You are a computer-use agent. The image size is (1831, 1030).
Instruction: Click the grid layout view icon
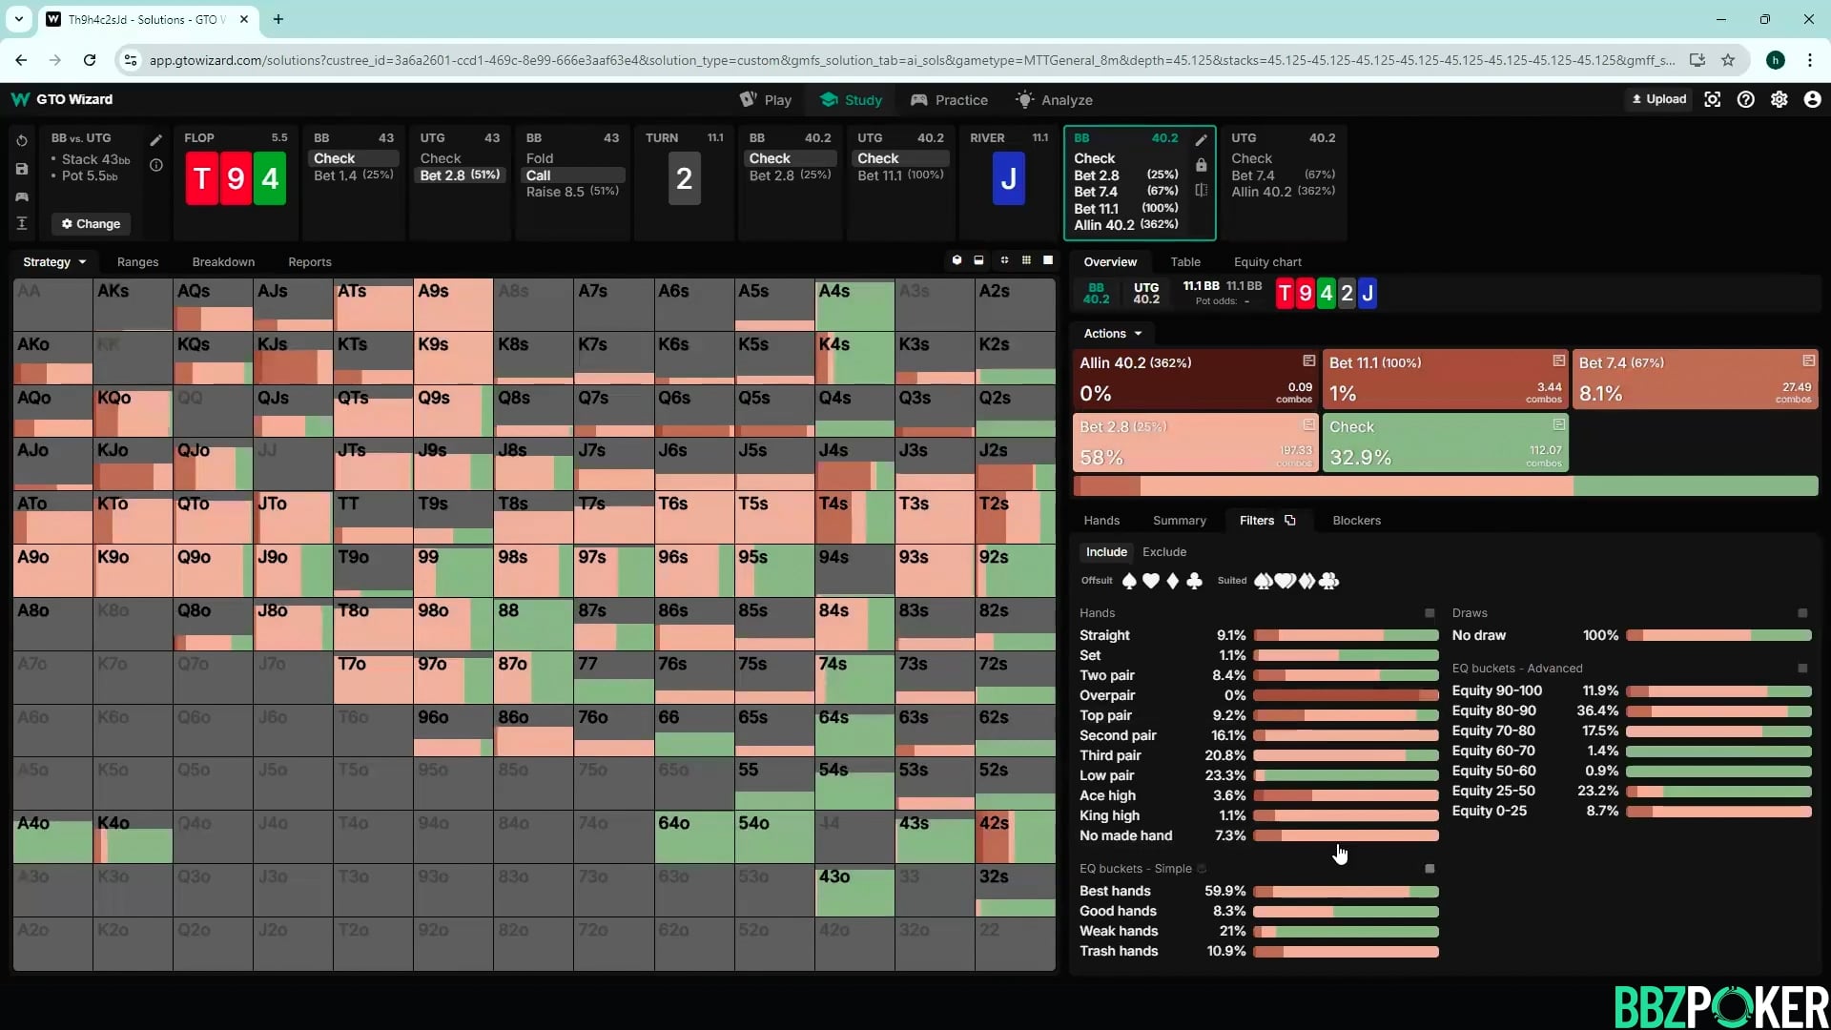1026,260
